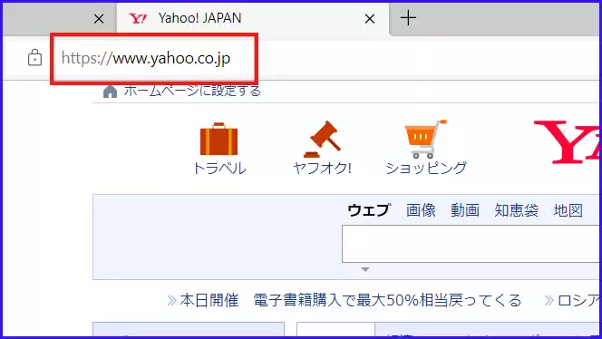Image resolution: width=602 pixels, height=339 pixels.
Task: Open a new browser tab
Action: click(408, 18)
